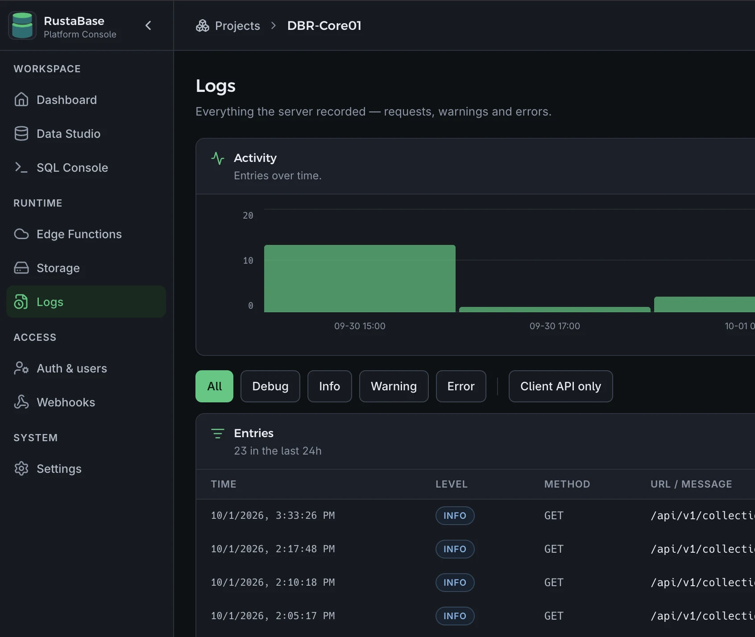Click the Entries filter lines icon
Viewport: 755px width, 637px height.
coord(218,434)
